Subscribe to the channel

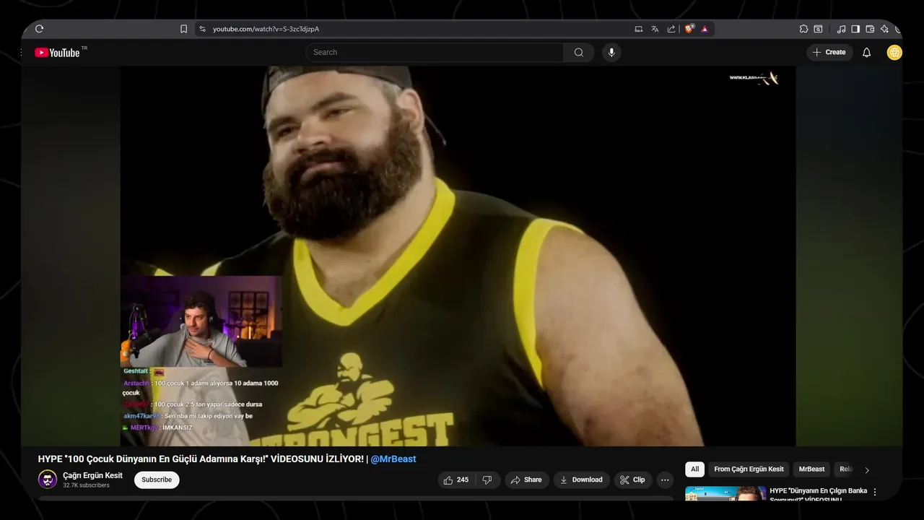pos(157,480)
